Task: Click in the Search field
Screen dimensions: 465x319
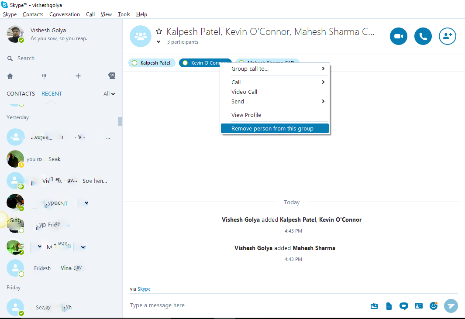Action: (x=61, y=58)
